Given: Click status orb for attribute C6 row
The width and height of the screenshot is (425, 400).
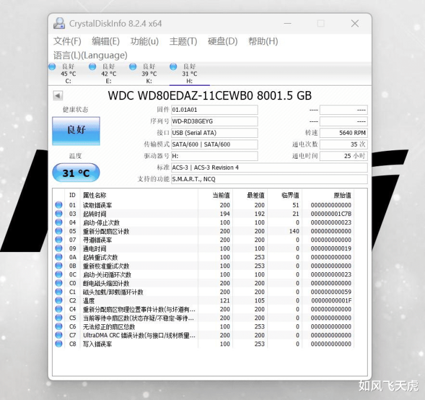Looking at the screenshot, I should pos(59,327).
